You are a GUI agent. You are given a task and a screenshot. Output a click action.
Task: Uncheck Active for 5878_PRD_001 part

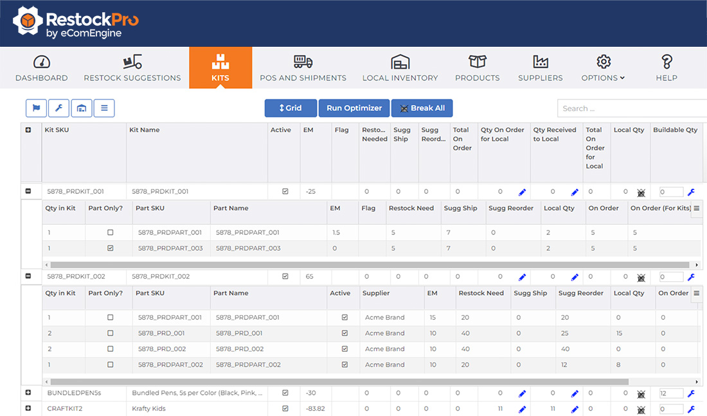pos(345,333)
